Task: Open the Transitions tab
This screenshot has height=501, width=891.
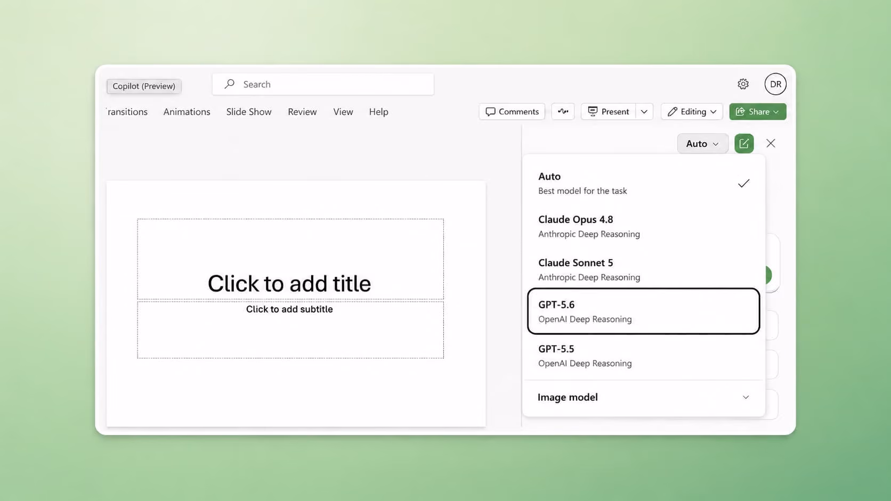Action: point(127,112)
